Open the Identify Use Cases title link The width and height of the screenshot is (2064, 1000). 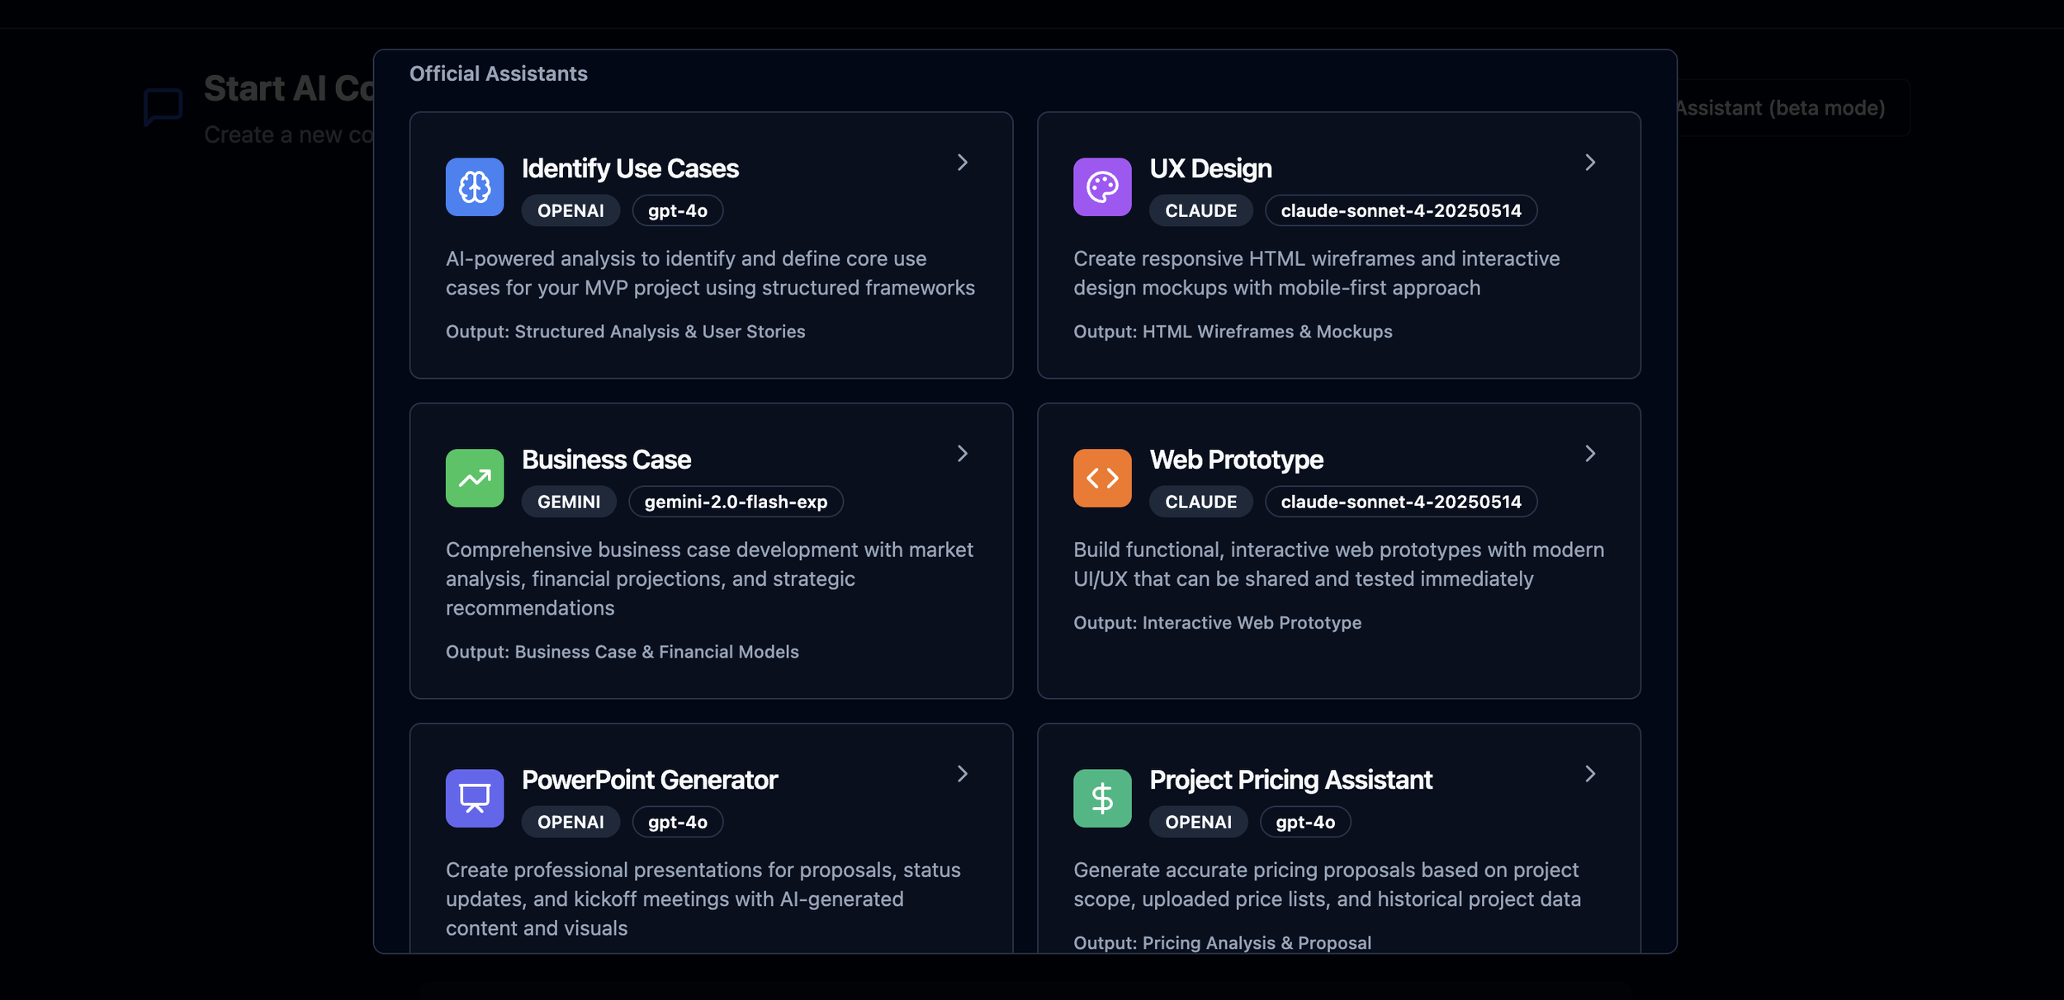click(630, 168)
